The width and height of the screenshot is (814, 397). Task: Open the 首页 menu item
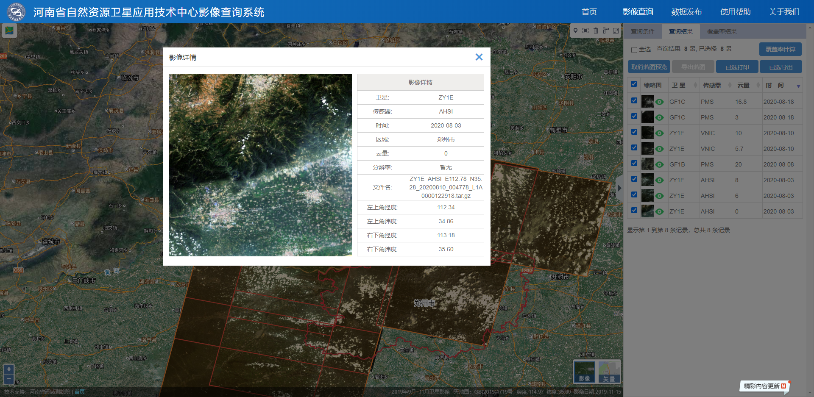click(589, 12)
